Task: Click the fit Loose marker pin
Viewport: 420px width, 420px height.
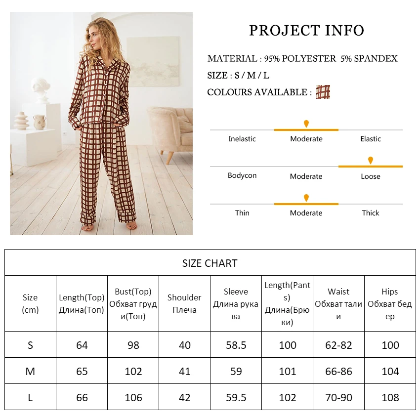Action: coord(371,160)
